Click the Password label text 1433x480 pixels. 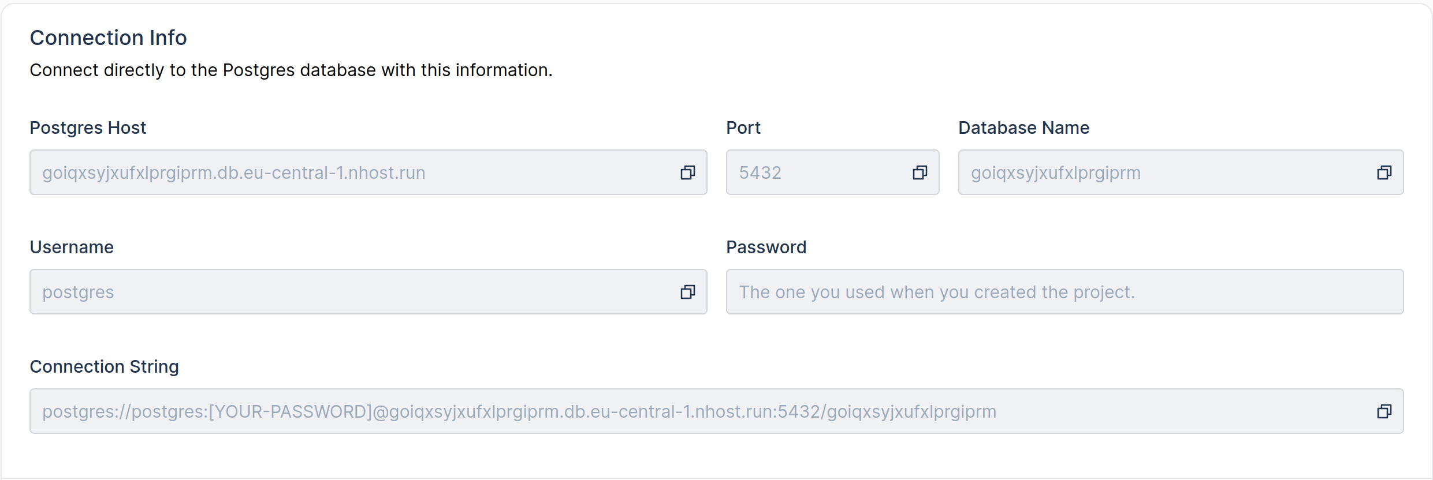coord(766,247)
